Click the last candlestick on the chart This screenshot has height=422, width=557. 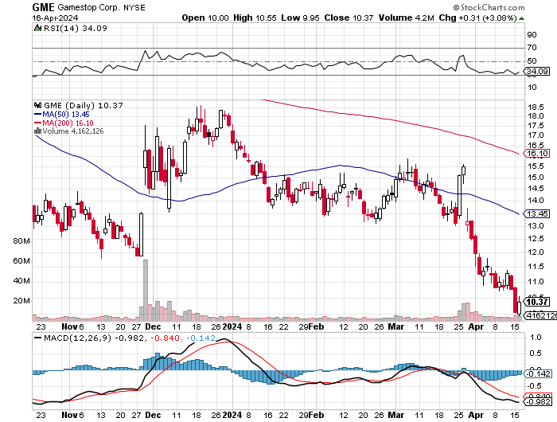click(520, 307)
